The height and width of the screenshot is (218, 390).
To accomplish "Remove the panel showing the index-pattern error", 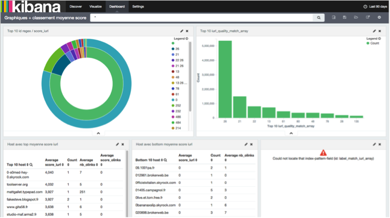I will [x=380, y=144].
